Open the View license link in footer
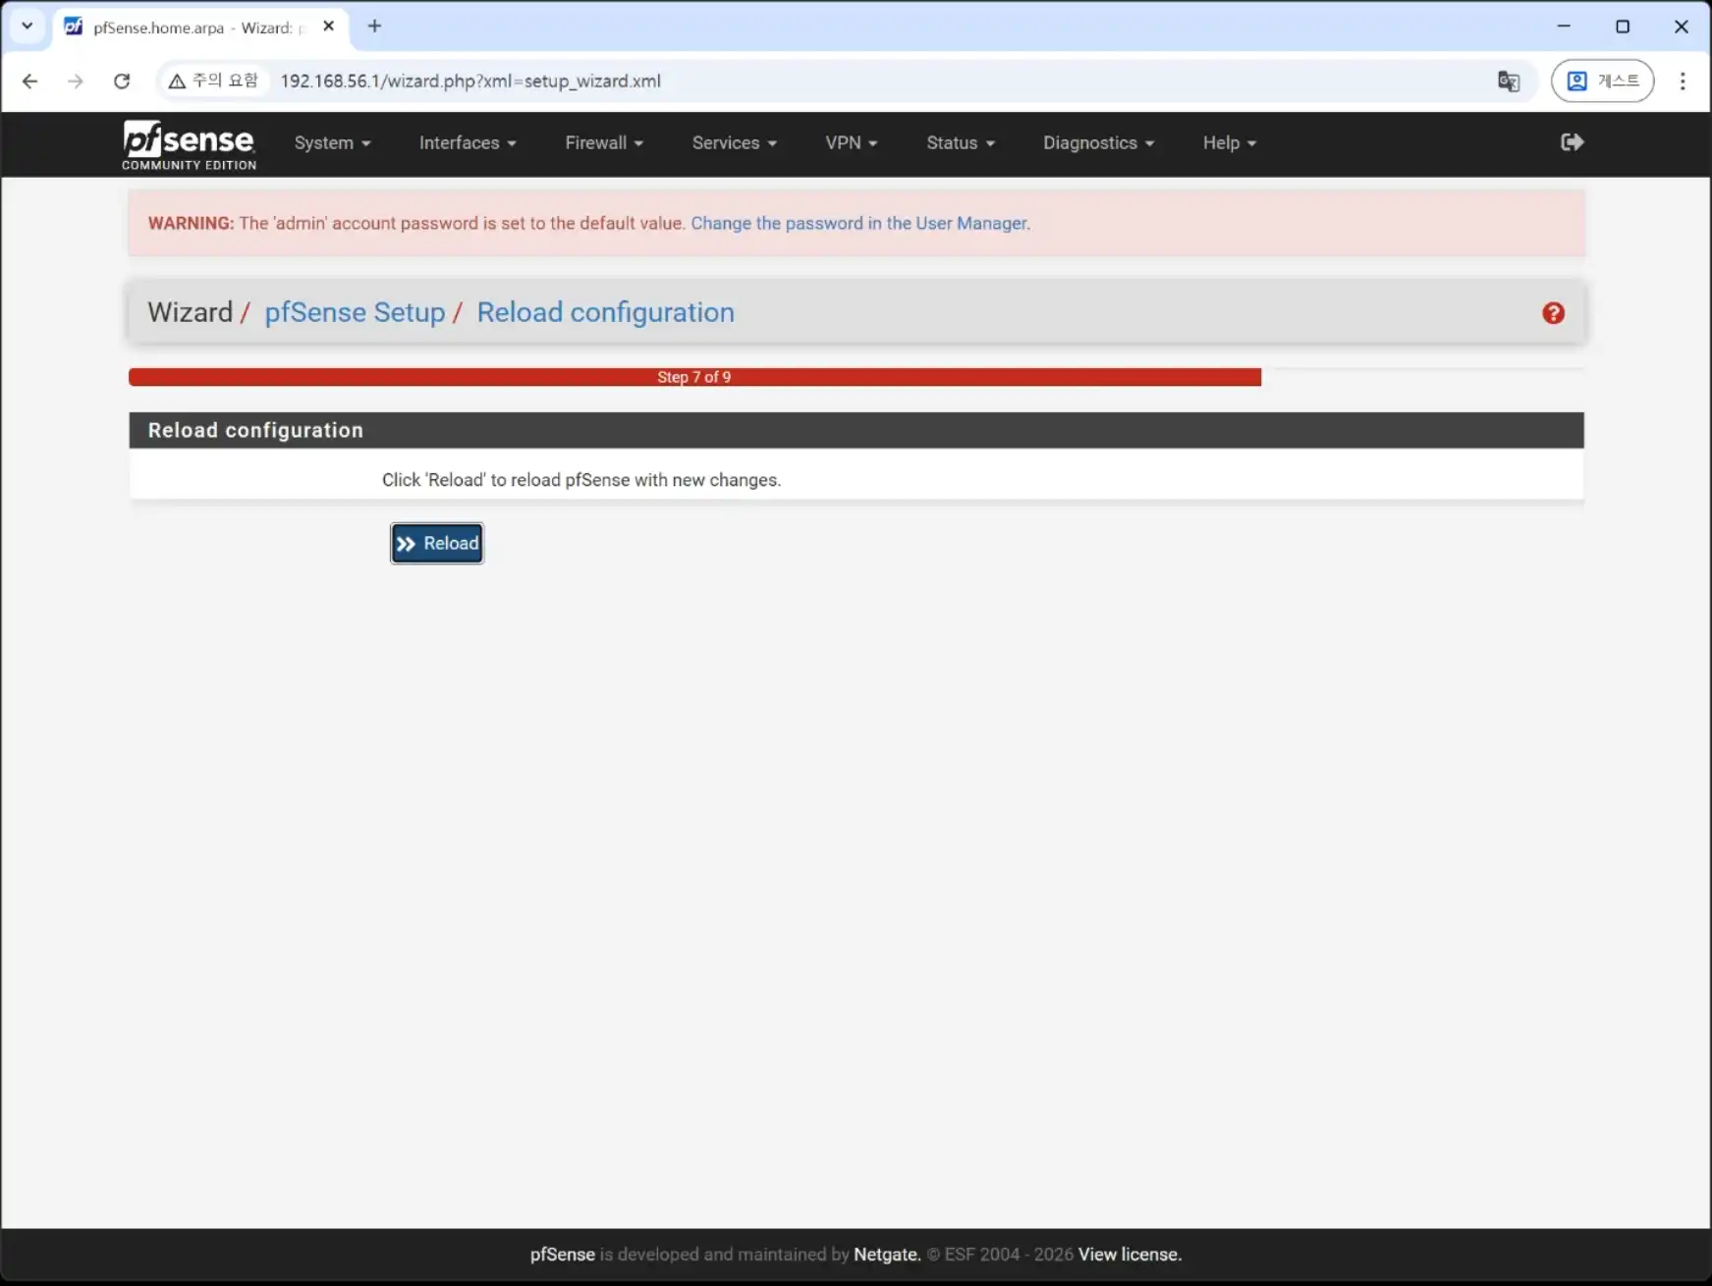Viewport: 1712px width, 1286px height. (1130, 1255)
